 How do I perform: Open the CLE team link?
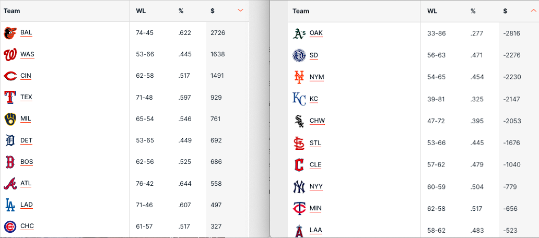(x=315, y=165)
